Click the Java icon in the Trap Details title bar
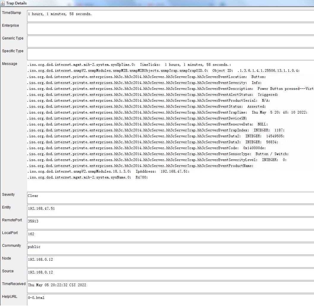 (3, 3)
